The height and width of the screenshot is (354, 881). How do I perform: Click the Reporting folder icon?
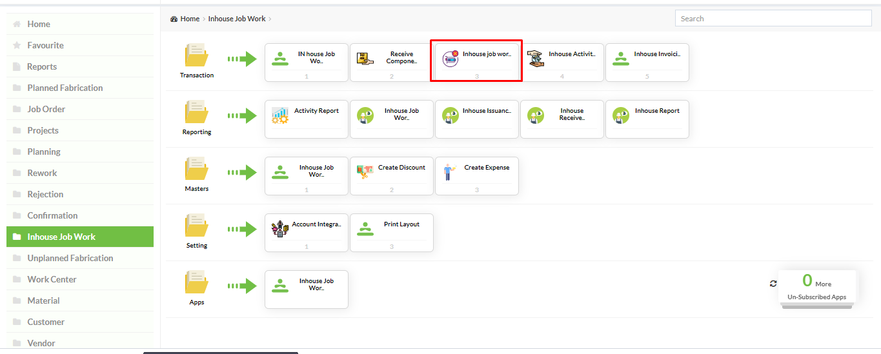coord(196,112)
